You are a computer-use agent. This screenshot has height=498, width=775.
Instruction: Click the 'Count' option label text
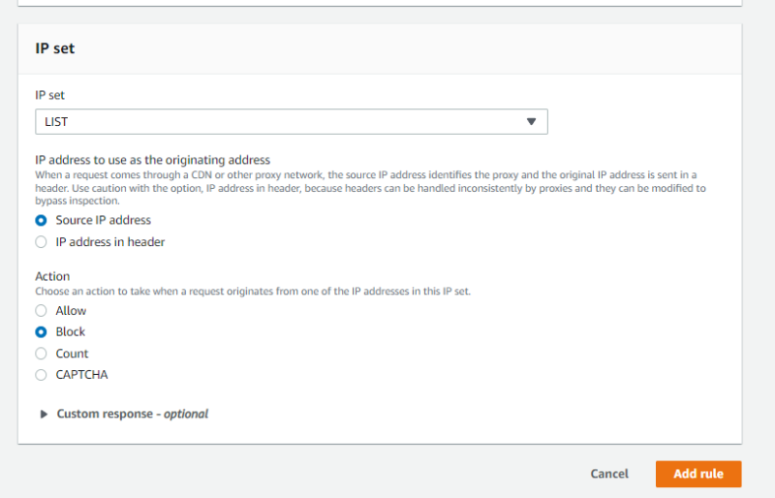(x=72, y=354)
